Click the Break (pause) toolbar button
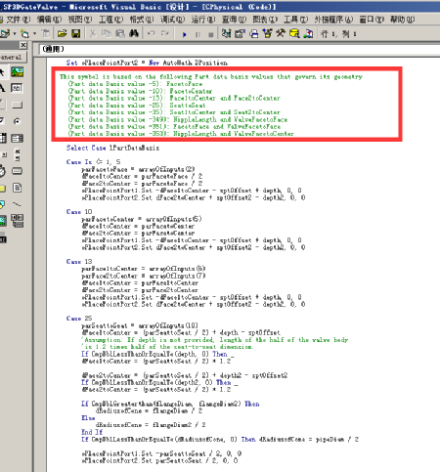Image resolution: width=440 pixels, height=472 pixels. [x=198, y=34]
